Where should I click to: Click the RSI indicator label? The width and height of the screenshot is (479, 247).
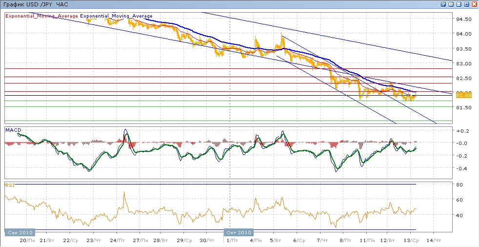[10, 185]
